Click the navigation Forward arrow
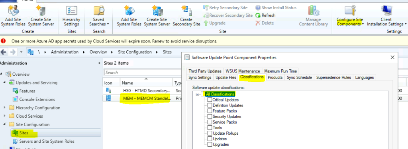Screen dimensions: 408x149 tap(12, 52)
